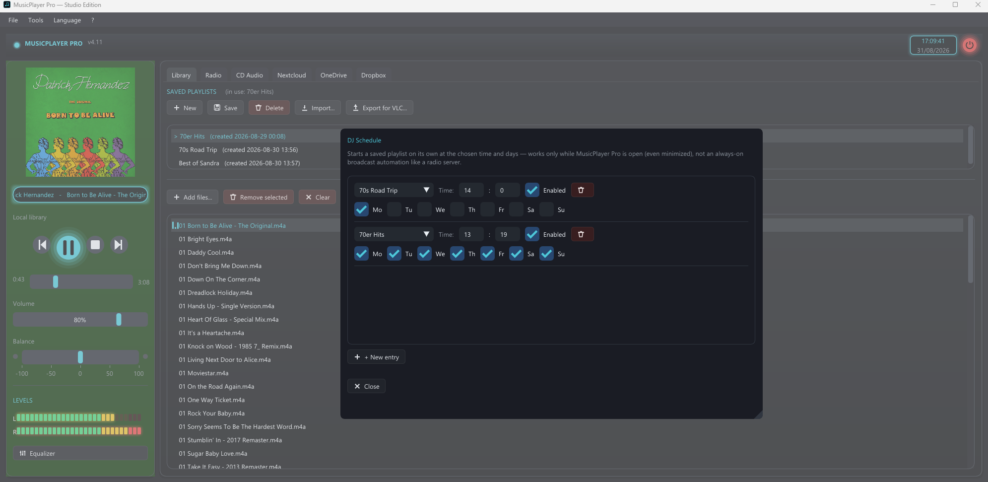Import a playlist
Viewport: 988px width, 482px height.
click(x=318, y=108)
